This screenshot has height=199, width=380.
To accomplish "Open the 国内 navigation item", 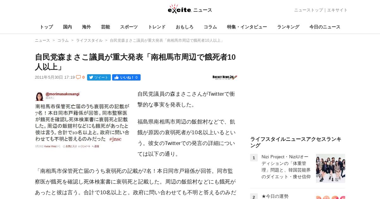I will click(x=67, y=27).
